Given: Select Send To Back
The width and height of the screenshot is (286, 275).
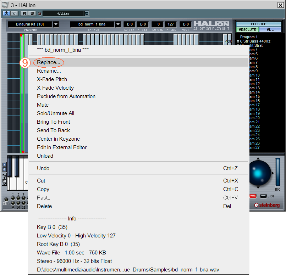Looking at the screenshot, I should pyautogui.click(x=138, y=130).
